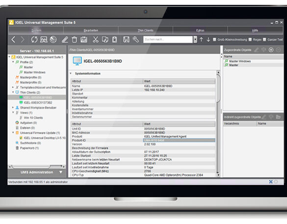Click the tree panel horizontal scrollbar

click(31, 166)
